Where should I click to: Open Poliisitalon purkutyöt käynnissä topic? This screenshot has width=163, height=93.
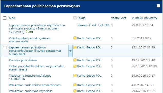(x=31, y=91)
